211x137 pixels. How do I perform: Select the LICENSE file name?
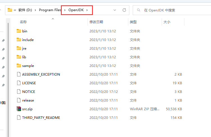coord(29,83)
